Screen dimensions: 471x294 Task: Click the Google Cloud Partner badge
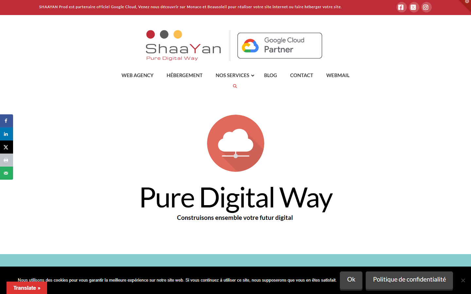coord(280,45)
